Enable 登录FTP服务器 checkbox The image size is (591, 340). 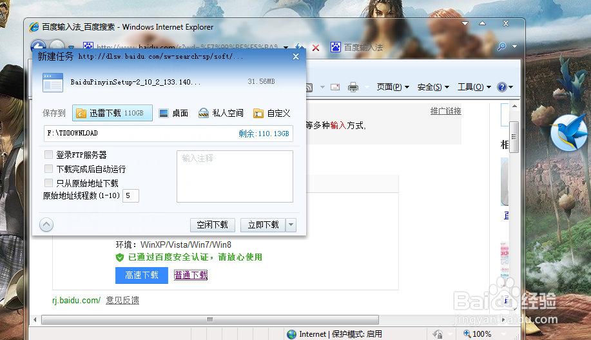tap(48, 154)
